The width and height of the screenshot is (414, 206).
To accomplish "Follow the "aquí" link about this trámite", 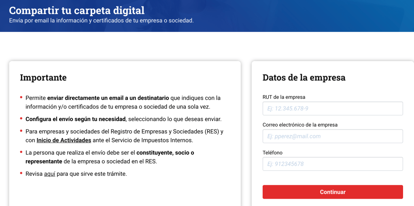I will coord(49,174).
